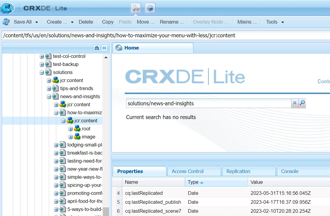
Task: Switch to the Console tab
Action: (x=303, y=171)
